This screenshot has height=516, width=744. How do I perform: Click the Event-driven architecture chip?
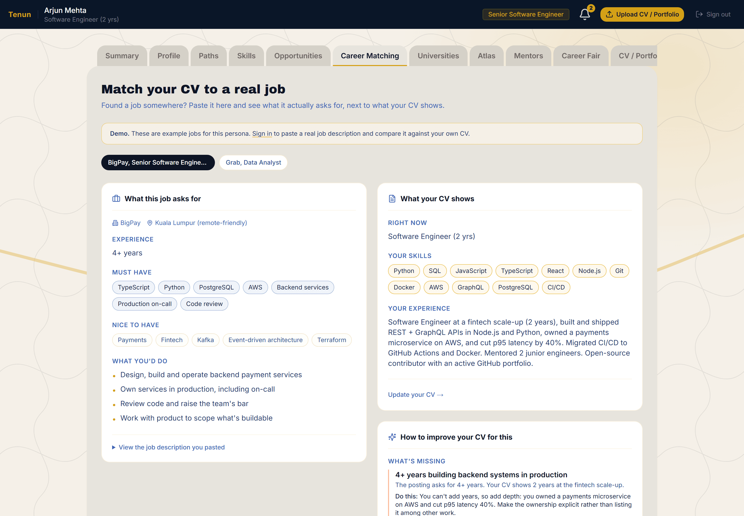(266, 340)
